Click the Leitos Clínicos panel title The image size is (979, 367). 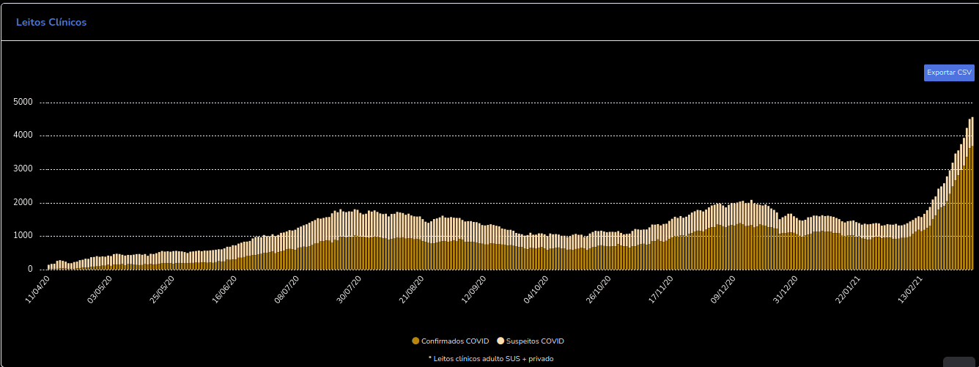pyautogui.click(x=51, y=23)
